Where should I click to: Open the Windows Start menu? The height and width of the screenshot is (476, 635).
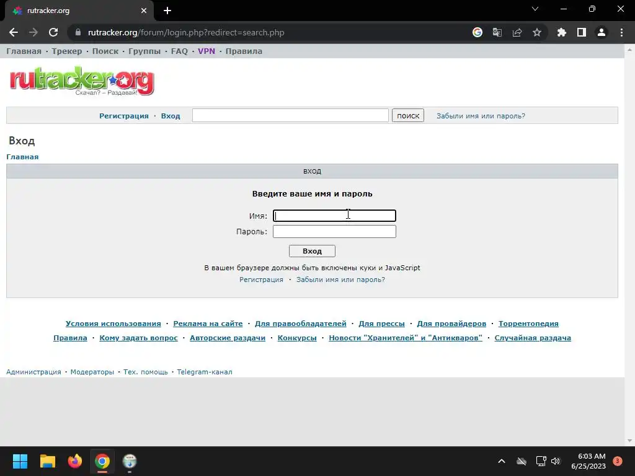click(x=20, y=461)
